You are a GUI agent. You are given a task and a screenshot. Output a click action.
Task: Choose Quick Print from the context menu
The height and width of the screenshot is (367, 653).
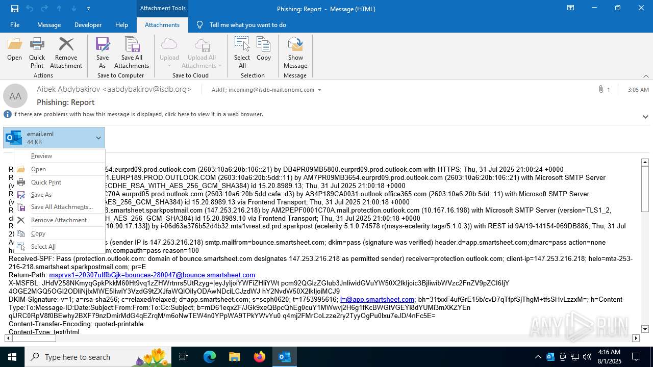tap(60, 182)
